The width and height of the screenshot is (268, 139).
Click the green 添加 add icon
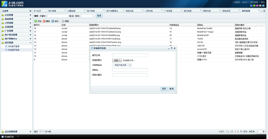pyautogui.click(x=36, y=21)
